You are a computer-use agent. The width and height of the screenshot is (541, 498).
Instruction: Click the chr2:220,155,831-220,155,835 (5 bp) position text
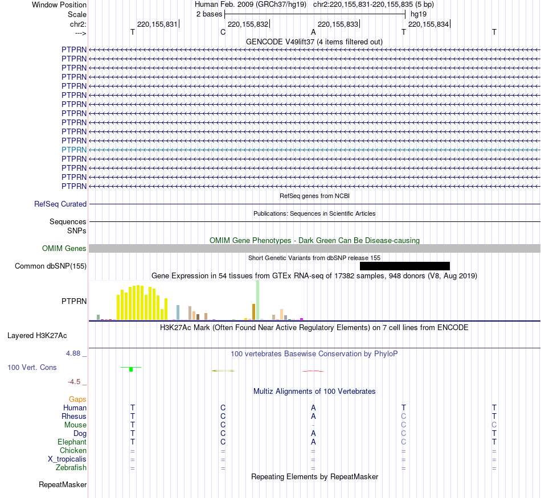[x=374, y=5]
